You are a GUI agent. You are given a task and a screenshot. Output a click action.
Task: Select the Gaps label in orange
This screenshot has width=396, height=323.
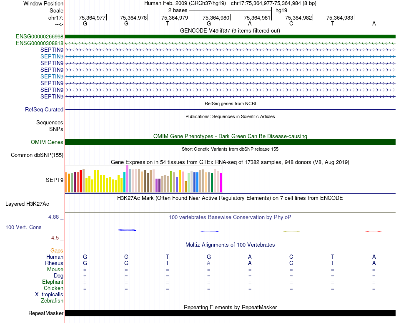(x=57, y=250)
